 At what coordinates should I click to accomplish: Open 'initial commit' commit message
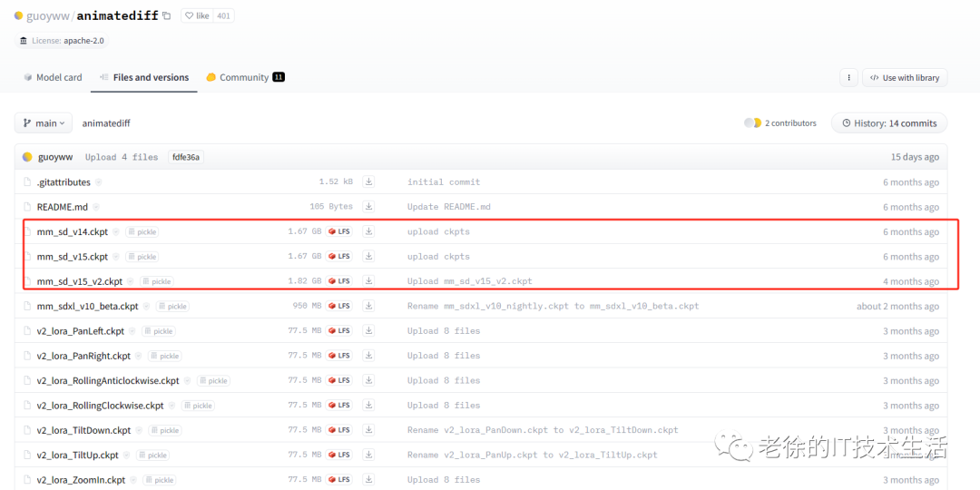pyautogui.click(x=444, y=181)
